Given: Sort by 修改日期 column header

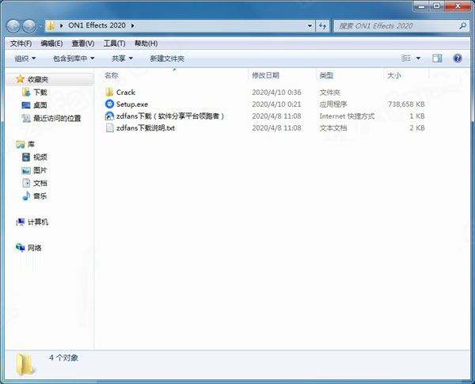Looking at the screenshot, I should (x=265, y=75).
